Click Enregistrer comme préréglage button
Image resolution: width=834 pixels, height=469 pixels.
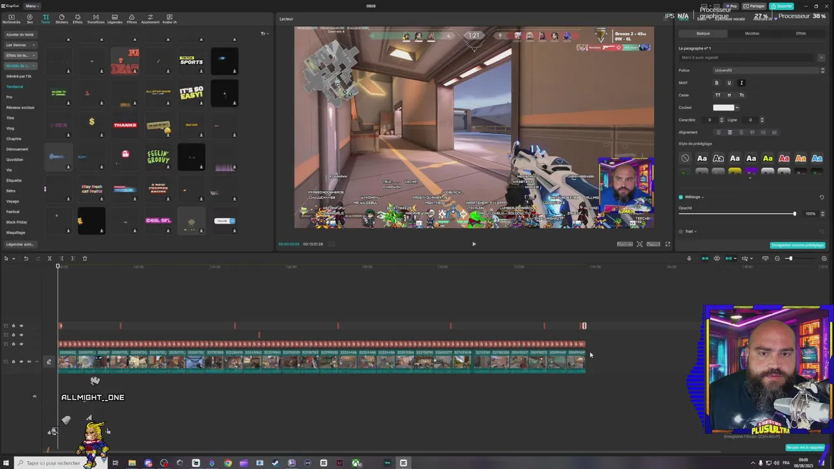(798, 246)
